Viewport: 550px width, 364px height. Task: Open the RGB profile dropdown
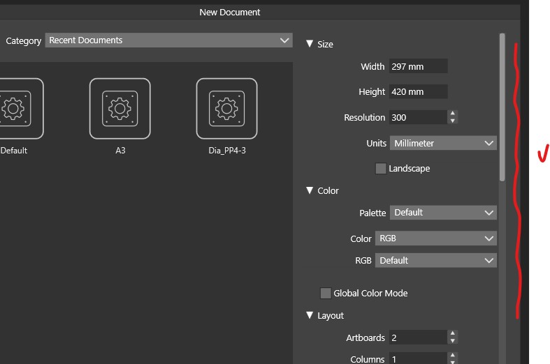pos(436,261)
